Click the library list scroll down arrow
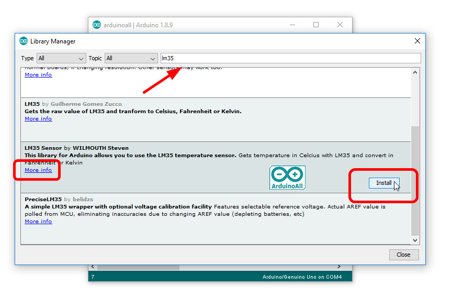The image size is (452, 297). 415,240
